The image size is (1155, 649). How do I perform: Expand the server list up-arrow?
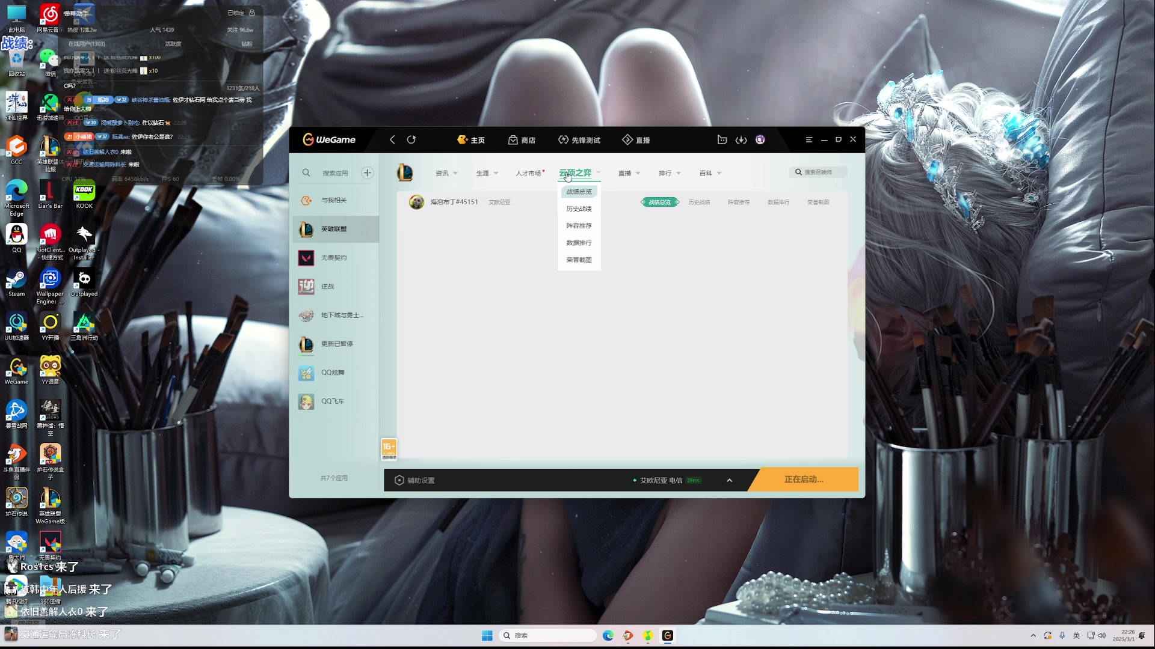click(730, 480)
